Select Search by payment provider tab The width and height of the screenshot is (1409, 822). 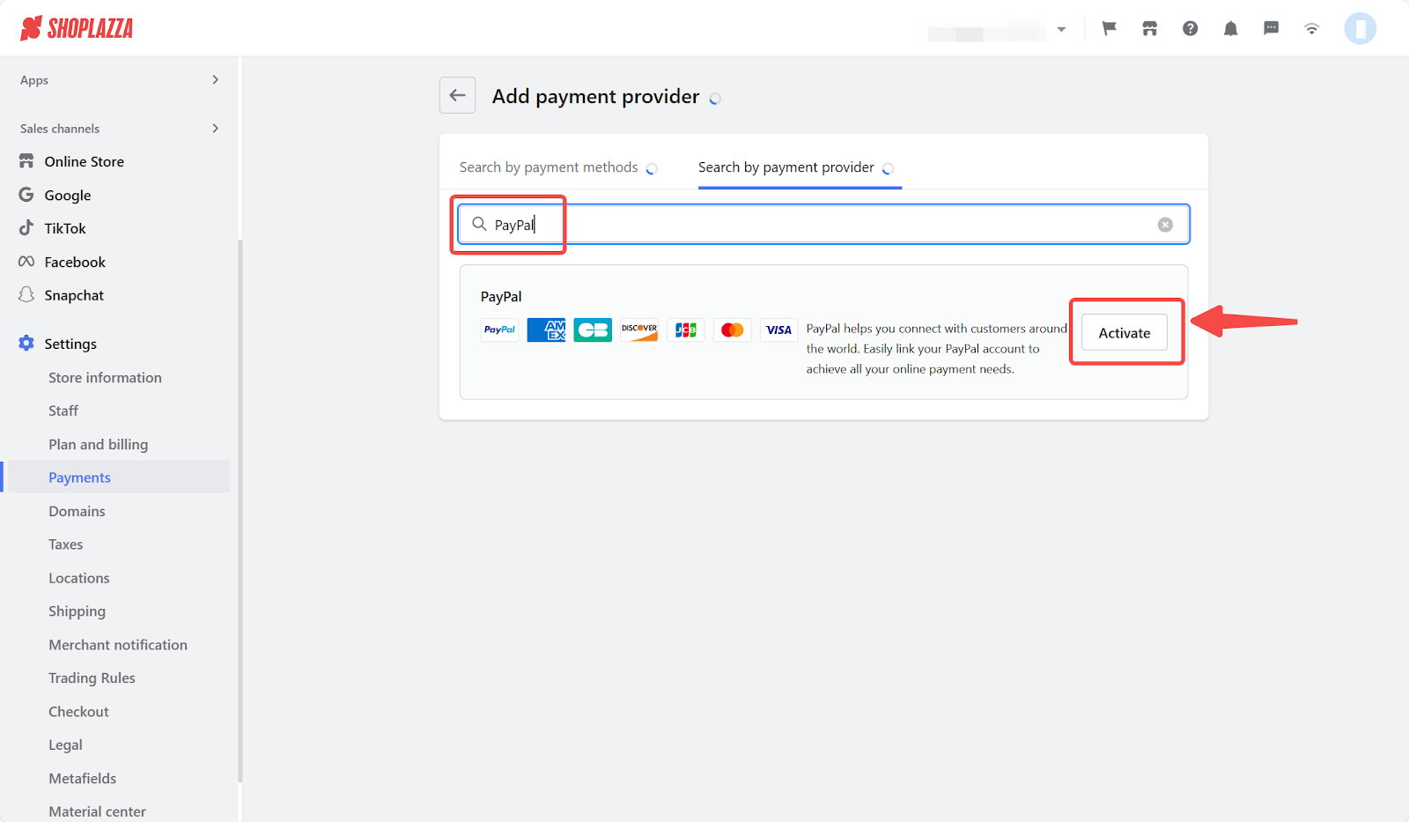(786, 167)
